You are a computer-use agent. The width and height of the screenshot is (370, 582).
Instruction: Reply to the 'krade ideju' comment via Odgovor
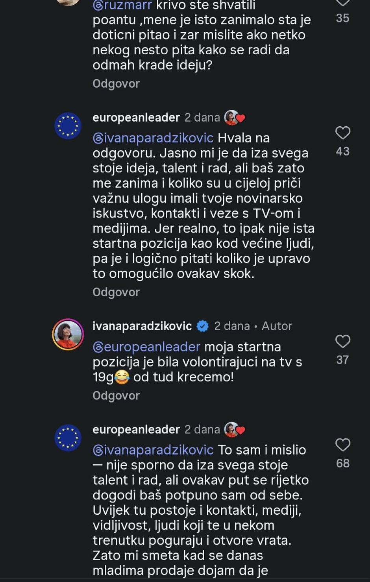tap(116, 84)
